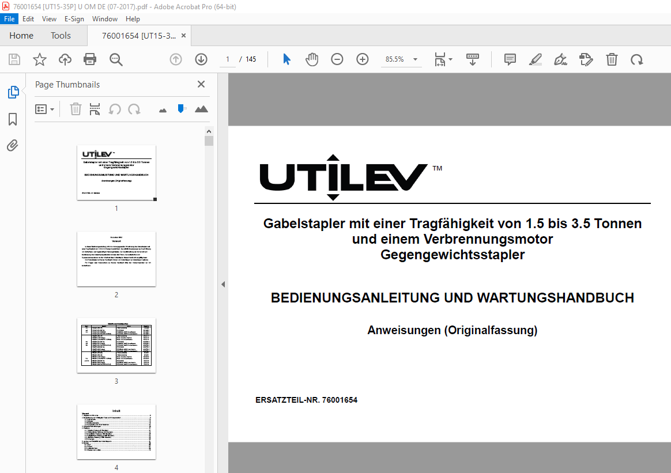Select page 3 table thumbnail
The image size is (671, 473).
coord(116,346)
